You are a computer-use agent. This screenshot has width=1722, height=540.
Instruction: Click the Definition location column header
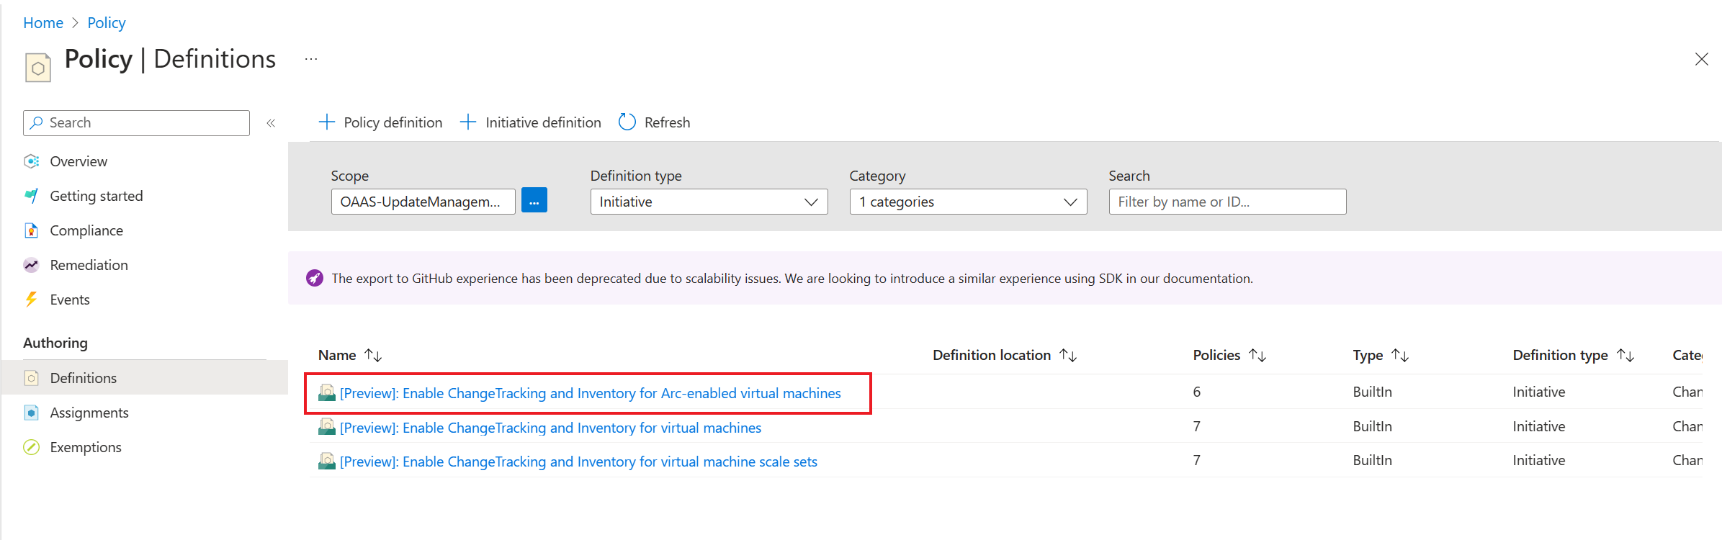tap(992, 355)
